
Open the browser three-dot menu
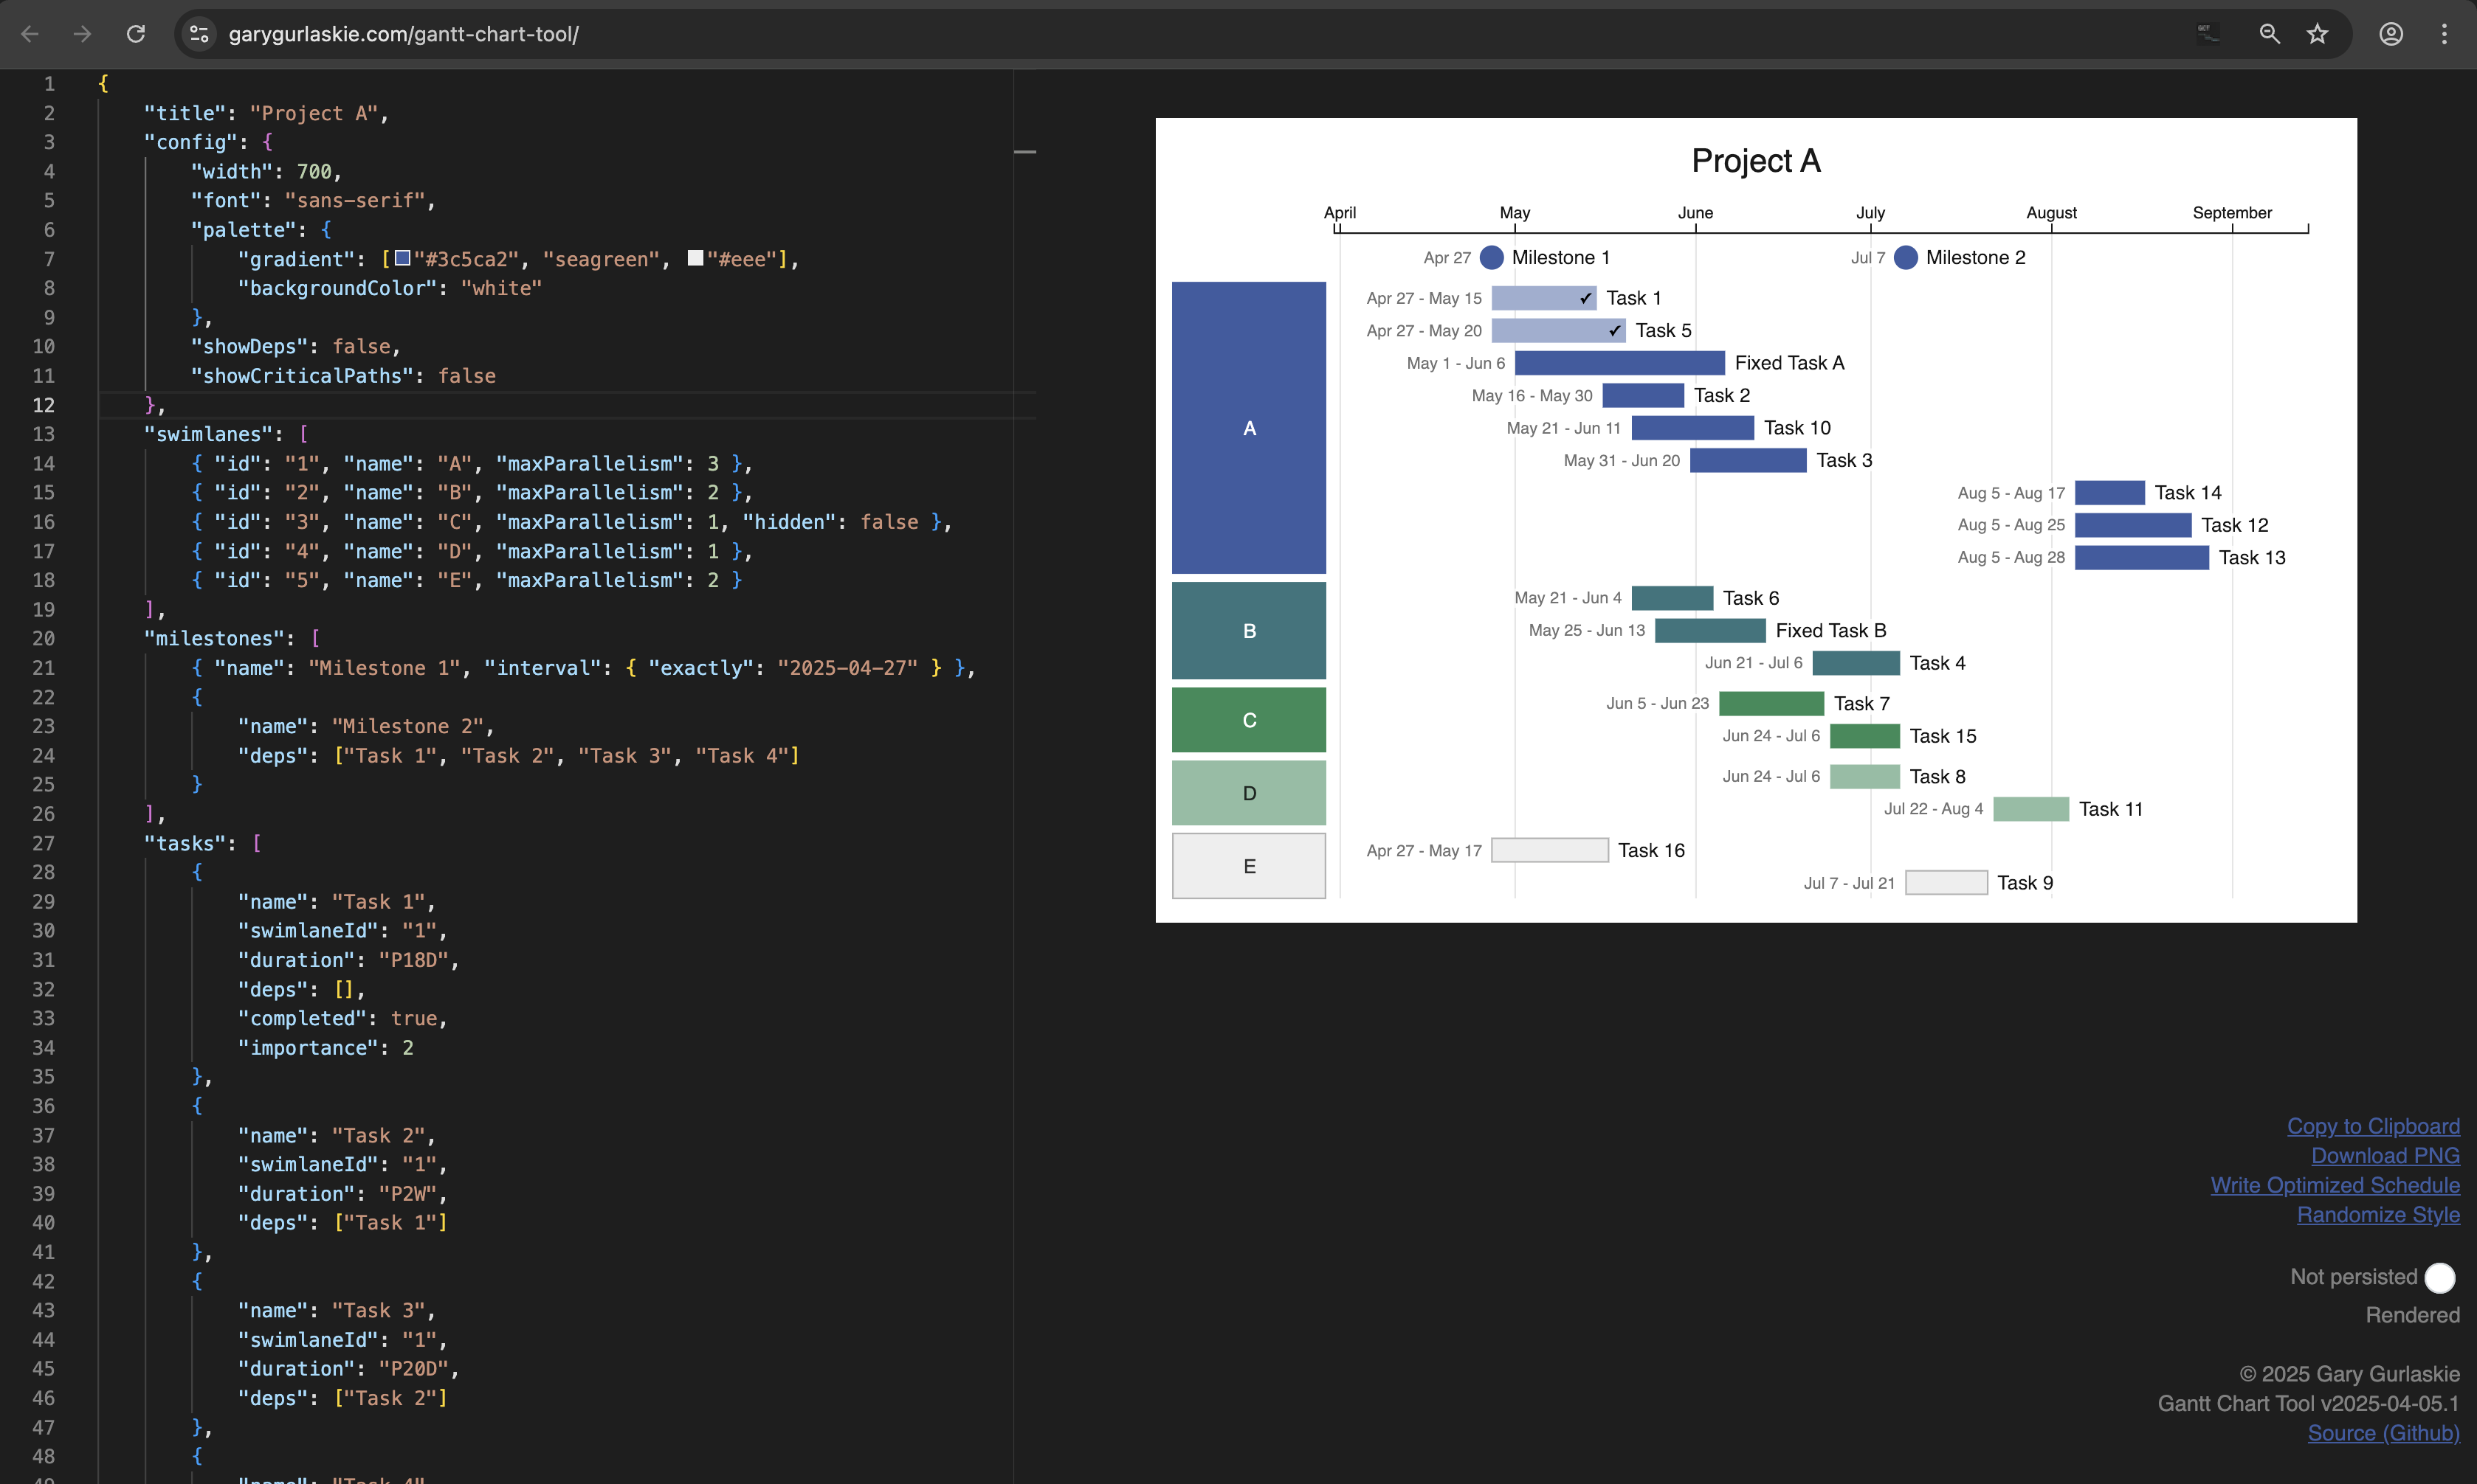coord(2444,33)
